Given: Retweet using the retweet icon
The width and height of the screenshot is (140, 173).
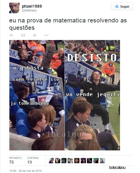Looking at the screenshot, I should click(x=23, y=35).
